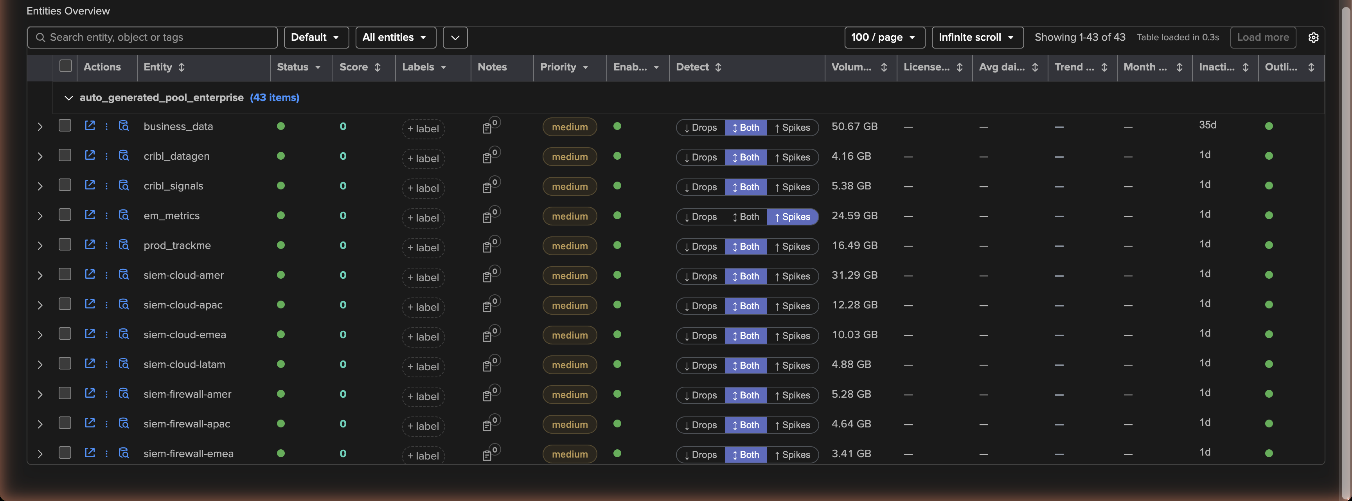This screenshot has height=501, width=1352.
Task: Set em_metrics detection to Drops
Action: point(700,217)
